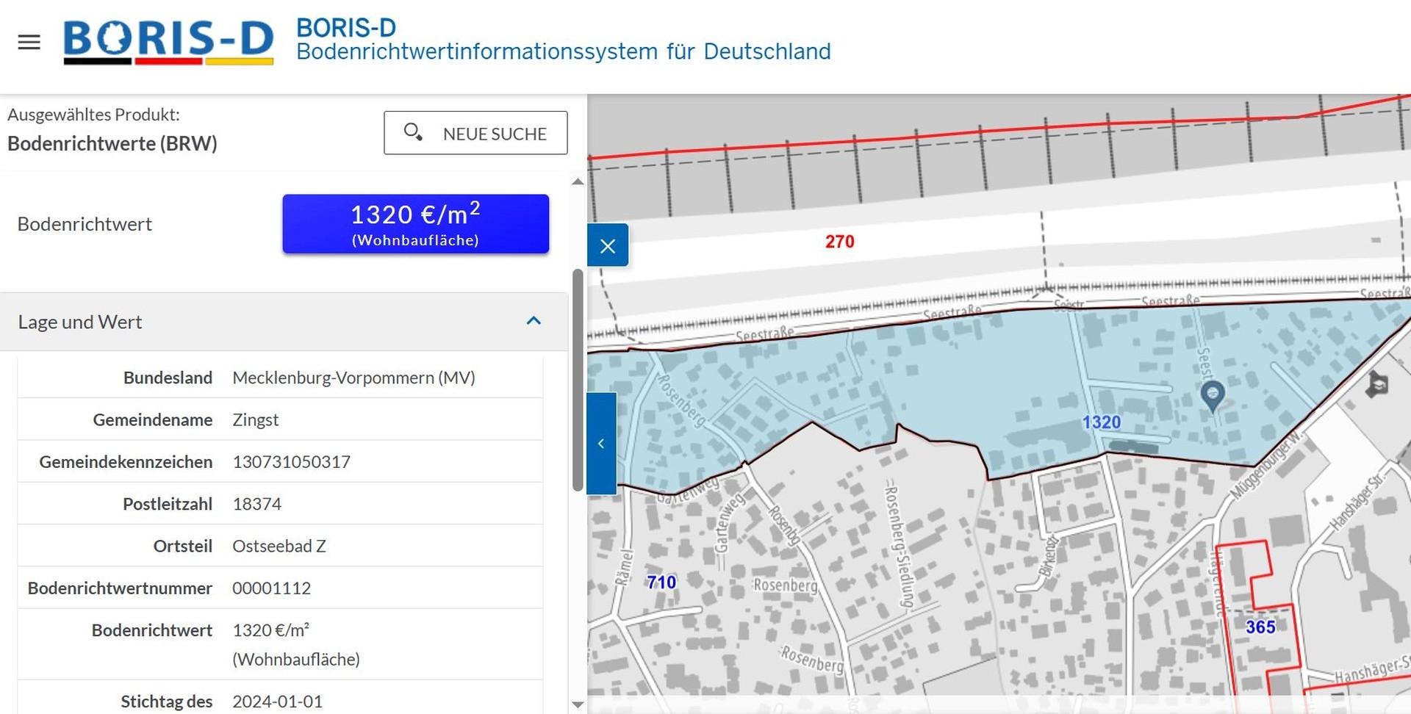
Task: Collapse sidebar with the left chevron
Action: [x=601, y=443]
